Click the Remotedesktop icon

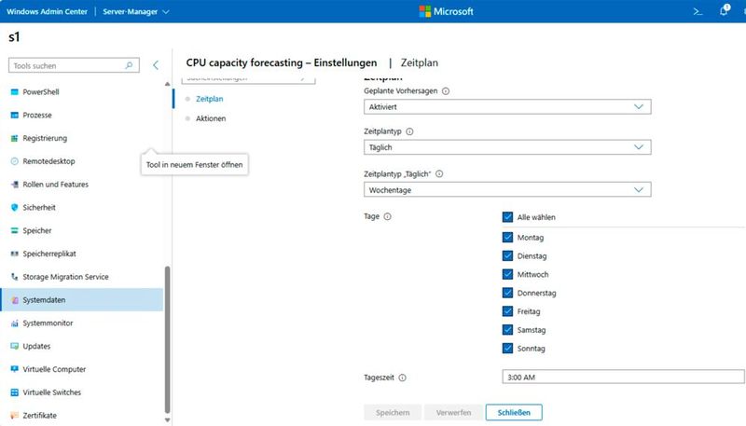14,161
